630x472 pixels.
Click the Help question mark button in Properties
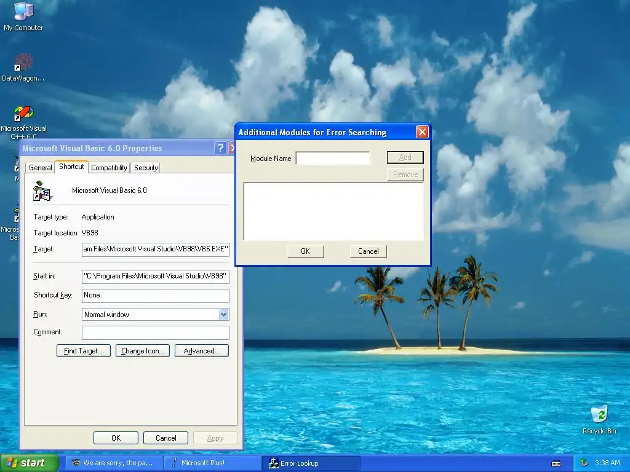pos(220,148)
